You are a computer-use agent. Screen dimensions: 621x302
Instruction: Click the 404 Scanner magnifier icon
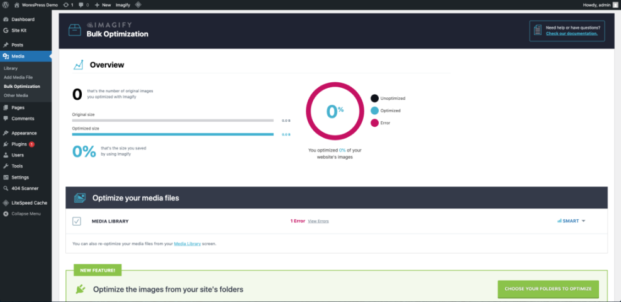tap(6, 188)
